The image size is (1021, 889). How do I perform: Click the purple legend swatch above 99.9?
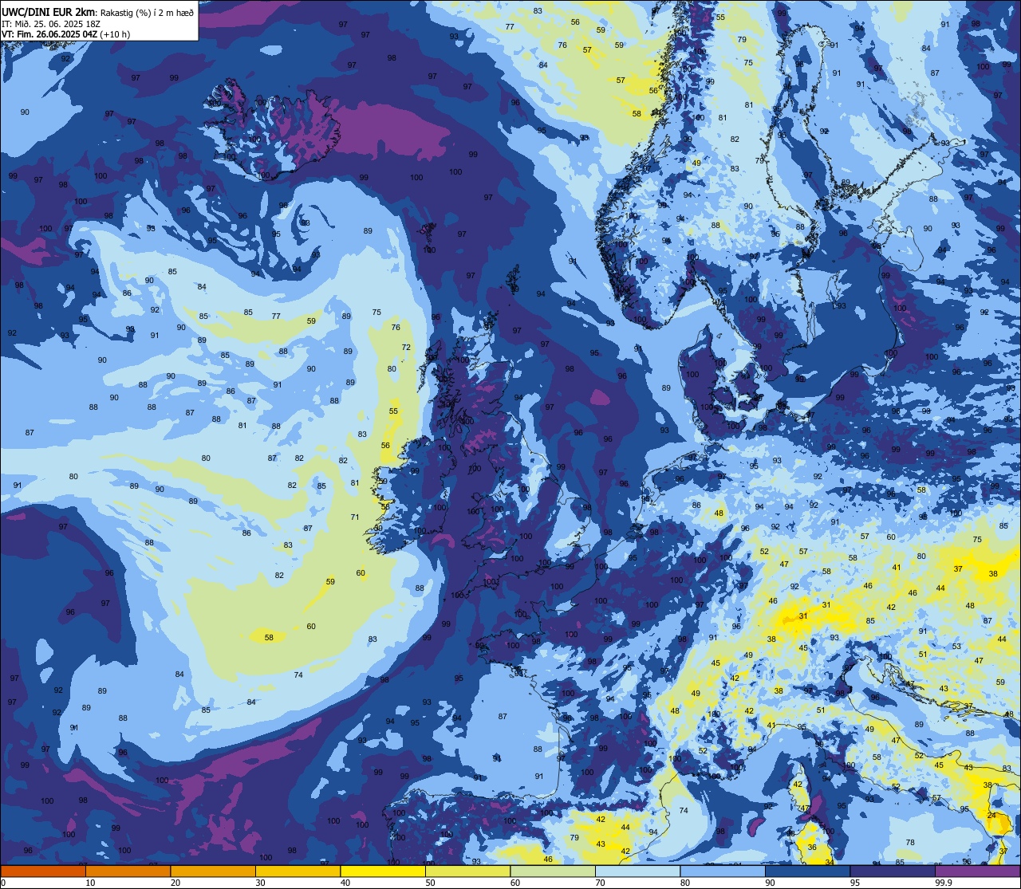(x=977, y=871)
